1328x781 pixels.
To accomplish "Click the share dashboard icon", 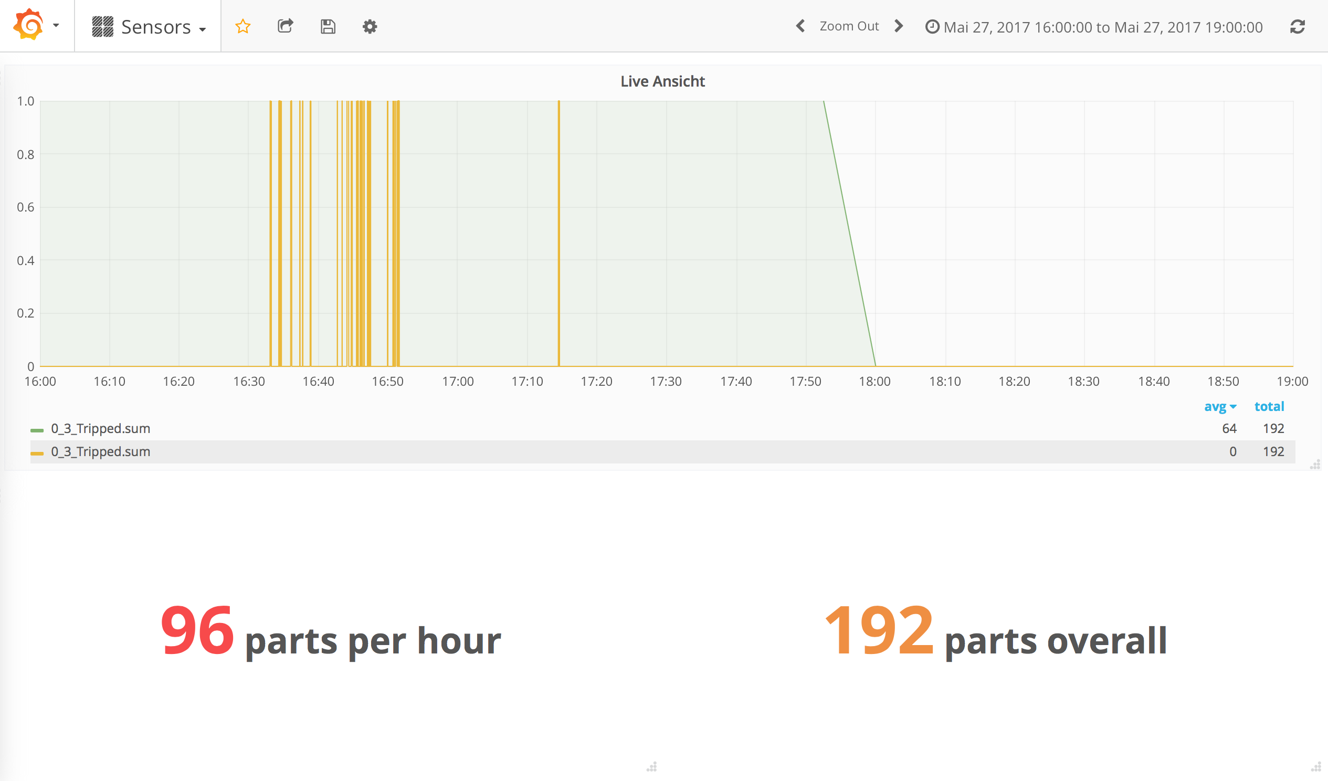I will coord(285,26).
